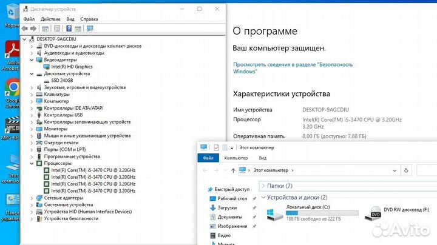
Task: Open the Recycle Bin desktop icon
Action: (x=12, y=15)
